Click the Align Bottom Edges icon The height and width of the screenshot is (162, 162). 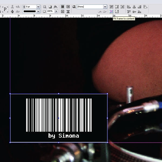tap(139, 12)
